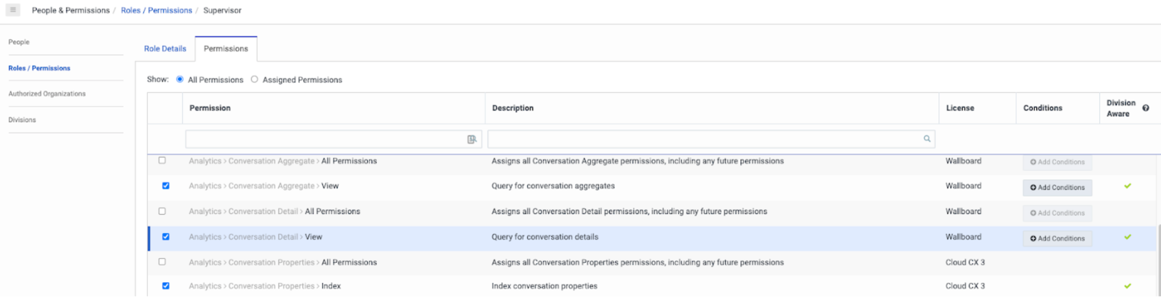
Task: Uncheck Analytics Conversation Aggregate View permission
Action: tap(166, 186)
